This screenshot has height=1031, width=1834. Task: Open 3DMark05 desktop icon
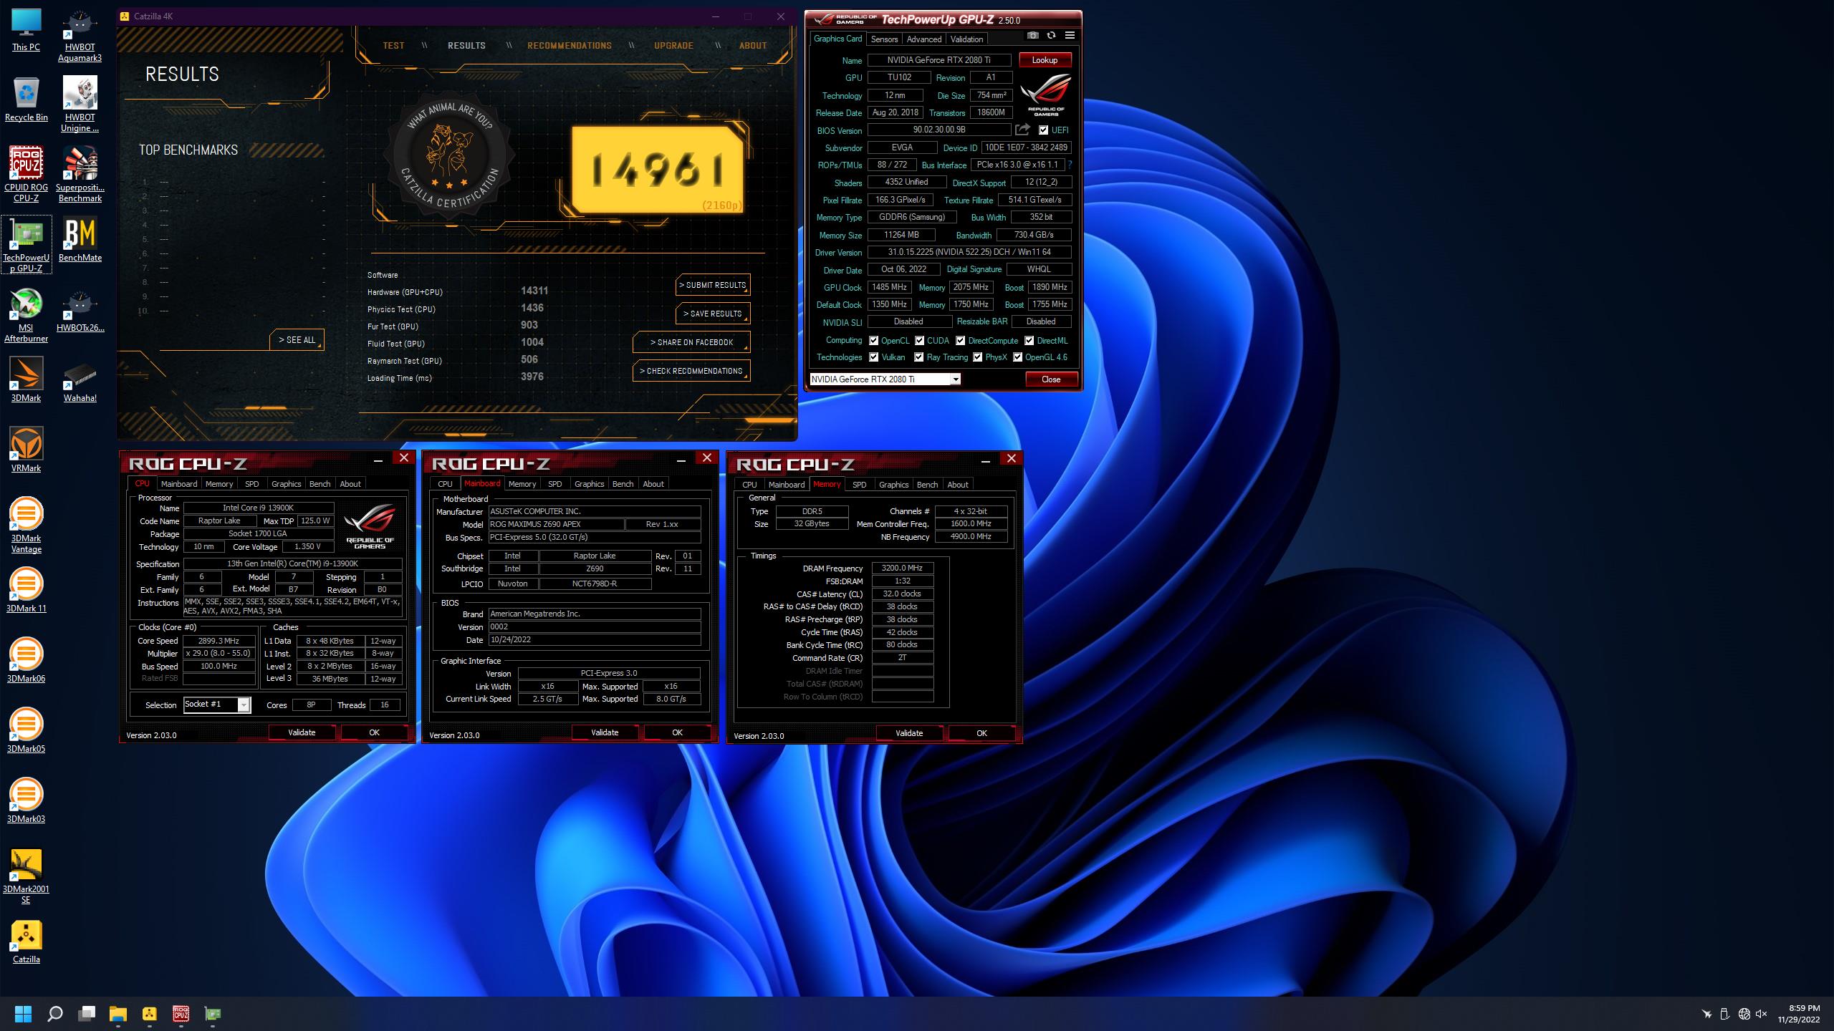click(27, 731)
